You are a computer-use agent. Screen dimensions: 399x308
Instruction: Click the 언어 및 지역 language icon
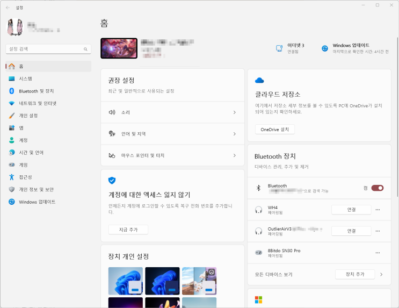click(x=112, y=134)
